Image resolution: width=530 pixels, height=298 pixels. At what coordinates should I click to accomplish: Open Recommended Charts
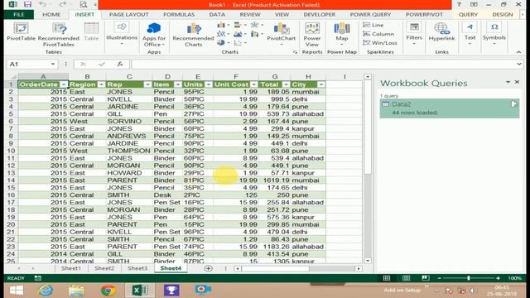point(193,35)
